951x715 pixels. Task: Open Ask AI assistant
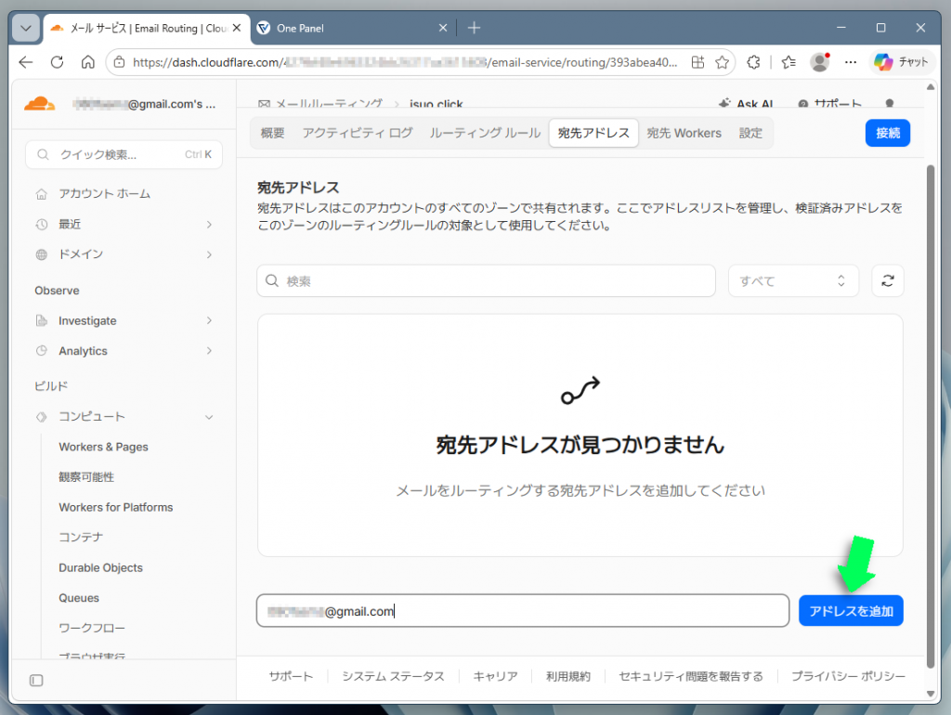[x=746, y=104]
